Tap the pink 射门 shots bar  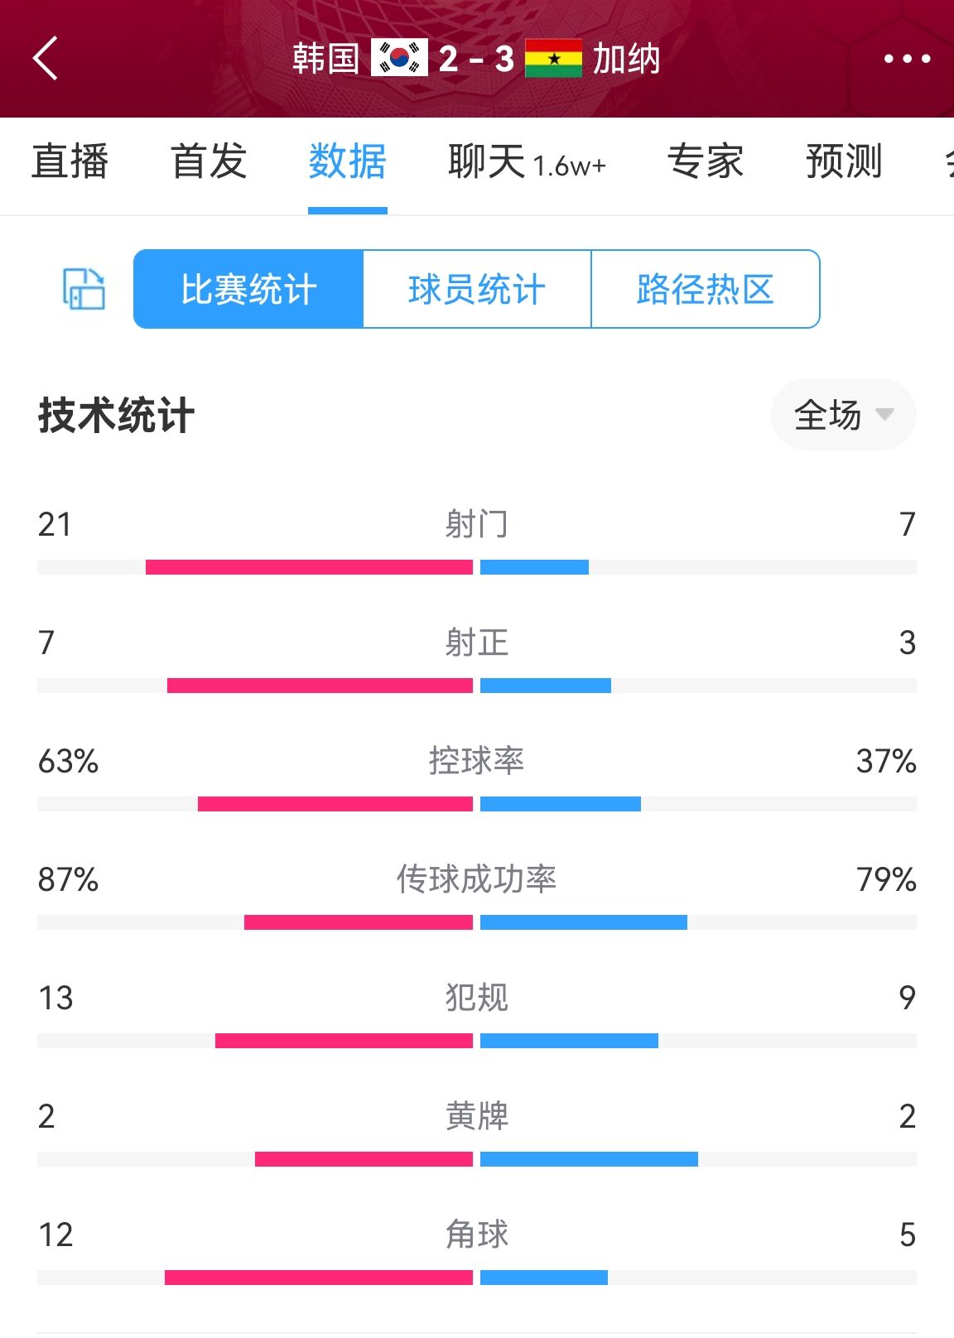pos(309,567)
